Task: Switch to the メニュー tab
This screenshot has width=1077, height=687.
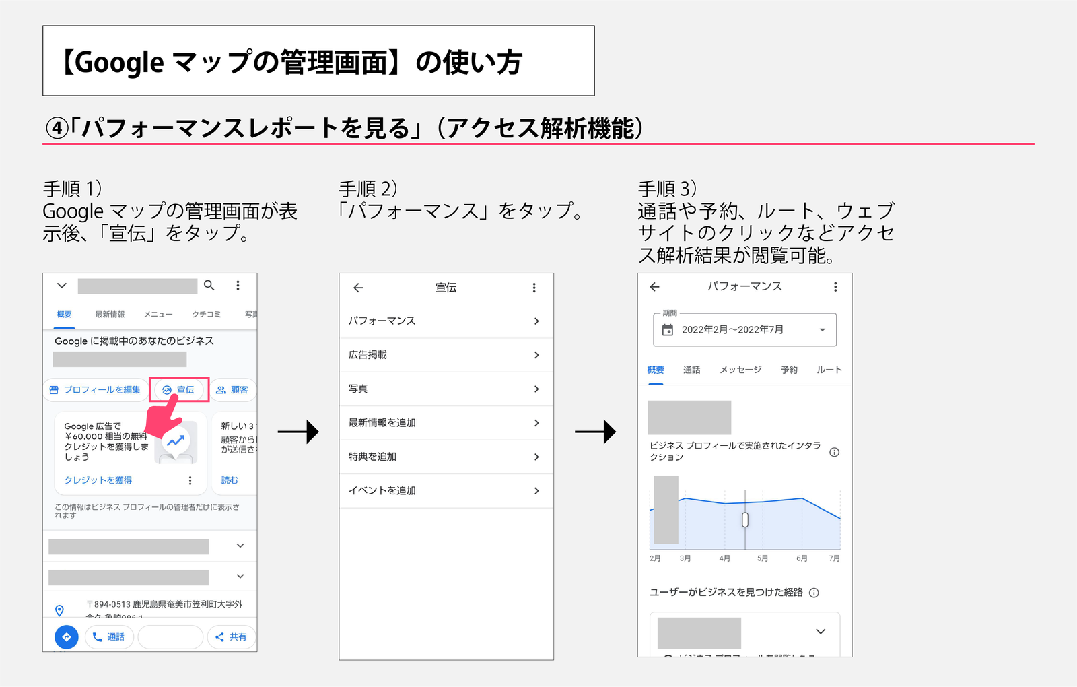Action: pyautogui.click(x=158, y=315)
